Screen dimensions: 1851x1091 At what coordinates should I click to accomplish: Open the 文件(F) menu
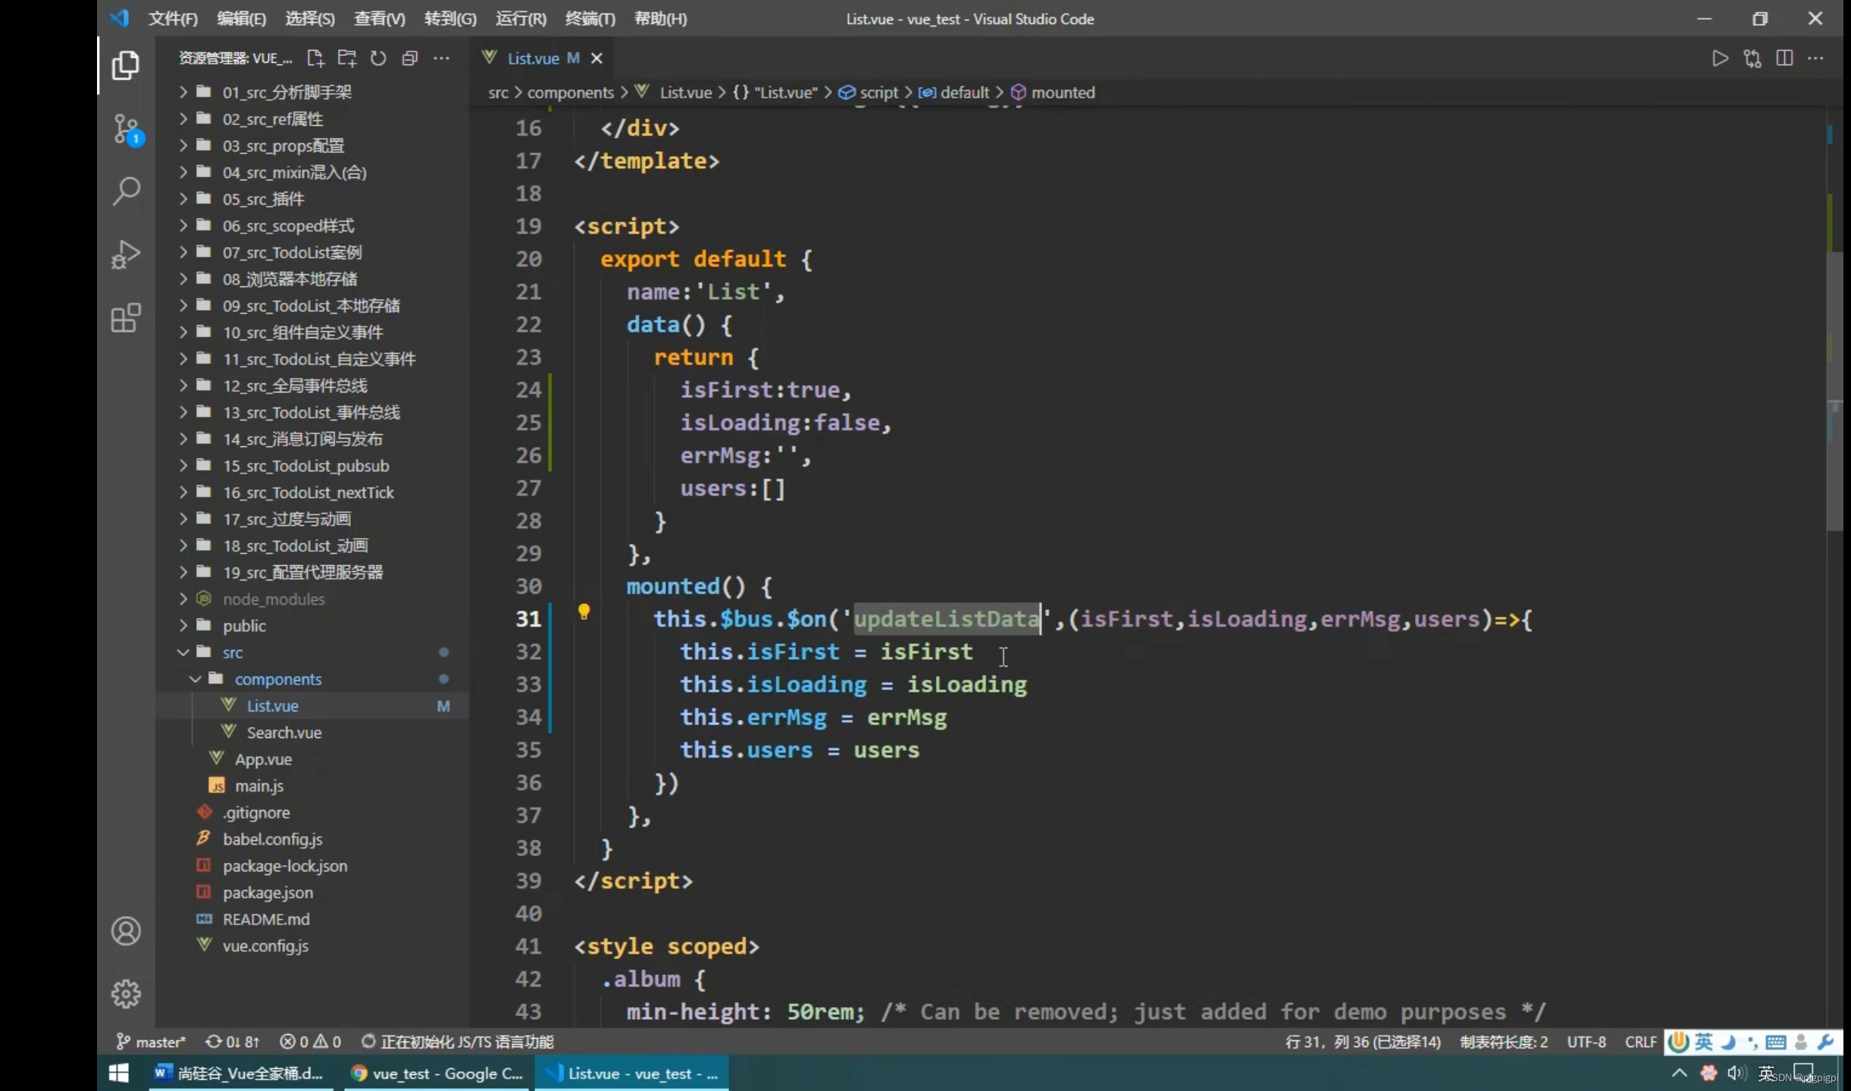[173, 19]
